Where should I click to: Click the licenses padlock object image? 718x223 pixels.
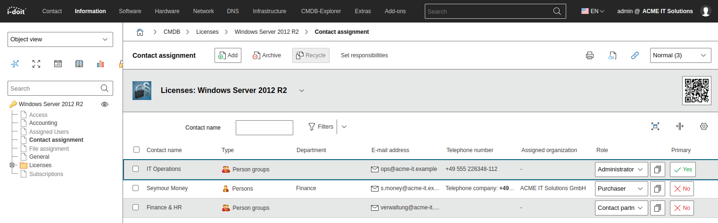(142, 90)
